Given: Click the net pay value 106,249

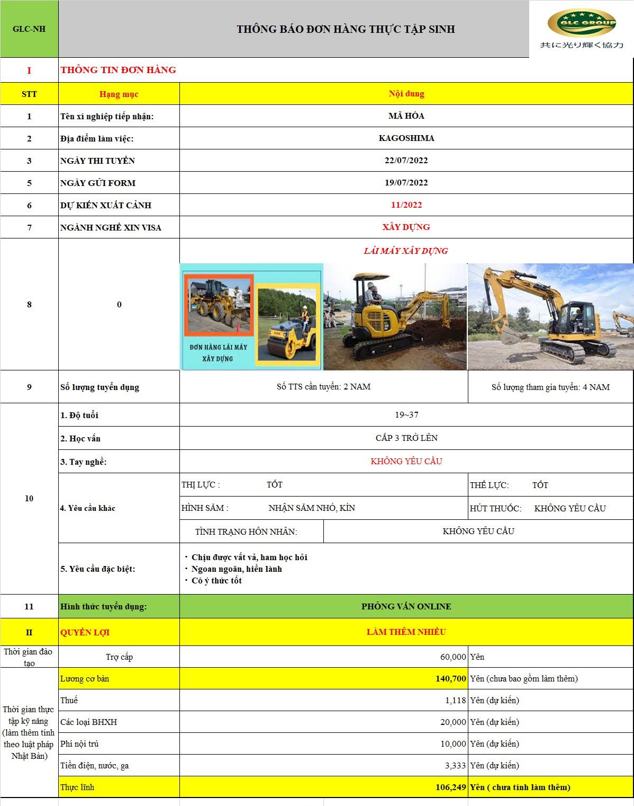Looking at the screenshot, I should [x=450, y=787].
